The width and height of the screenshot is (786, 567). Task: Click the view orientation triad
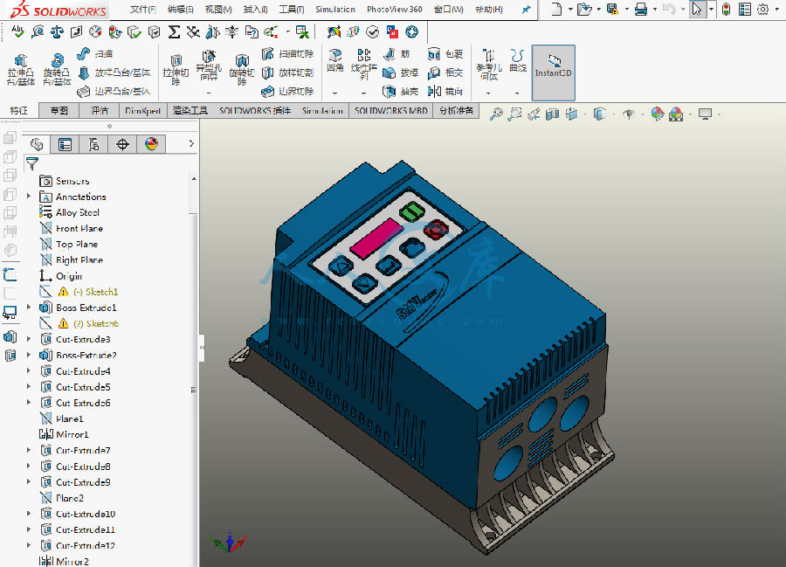point(228,543)
